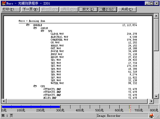Click the CLEAR.WAV file entry
Viewport: 160px width, 119px height.
(x=57, y=34)
